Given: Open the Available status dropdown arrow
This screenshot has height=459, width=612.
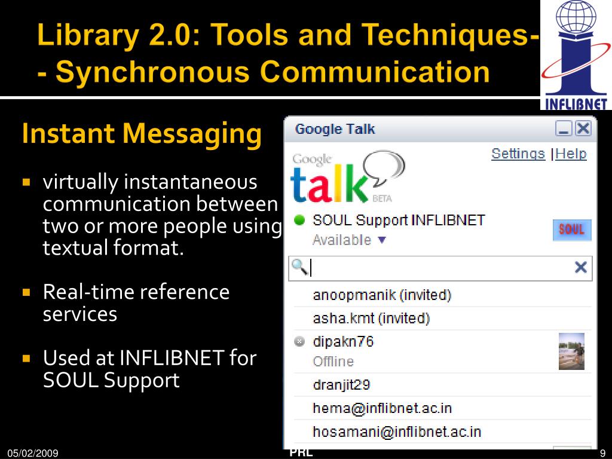Looking at the screenshot, I should coord(382,240).
